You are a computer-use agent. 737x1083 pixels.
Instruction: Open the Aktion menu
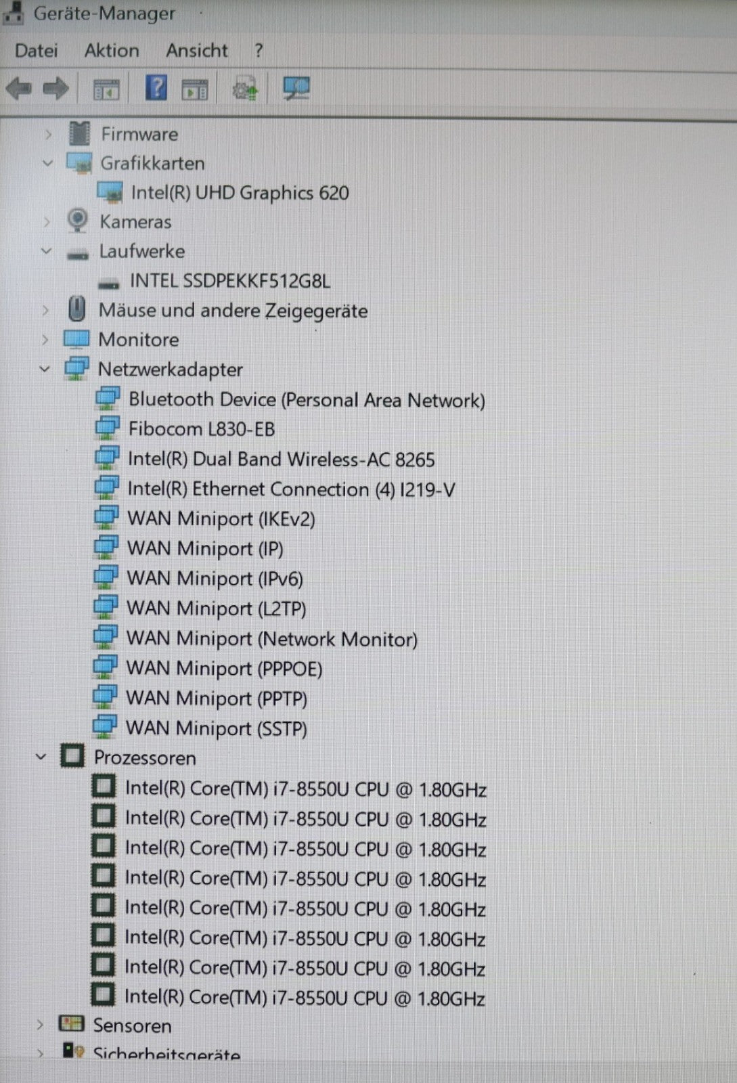click(112, 51)
